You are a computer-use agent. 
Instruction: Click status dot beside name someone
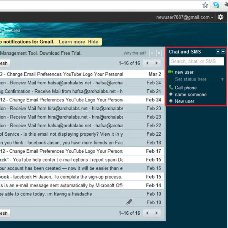(171, 94)
